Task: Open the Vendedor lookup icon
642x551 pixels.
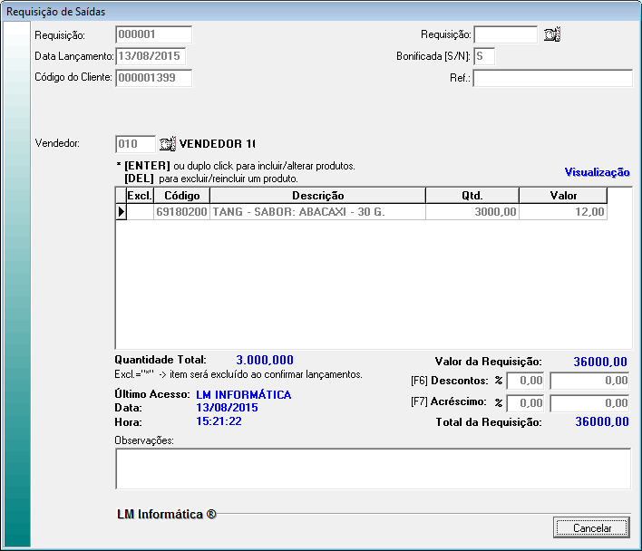Action: [x=167, y=143]
